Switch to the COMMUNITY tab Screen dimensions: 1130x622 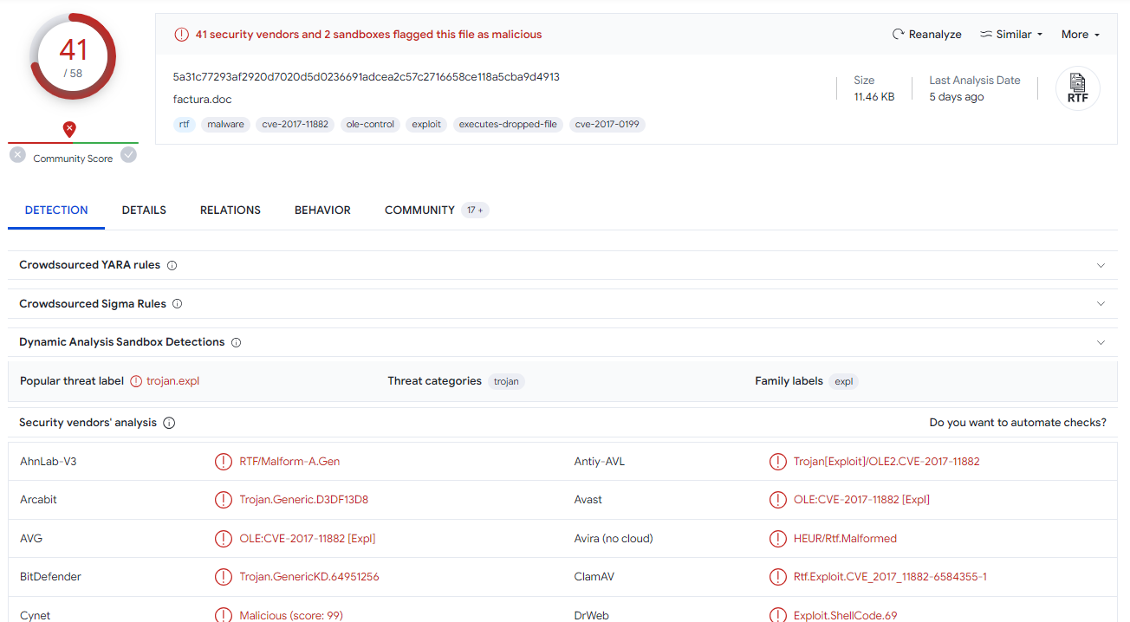pyautogui.click(x=419, y=211)
